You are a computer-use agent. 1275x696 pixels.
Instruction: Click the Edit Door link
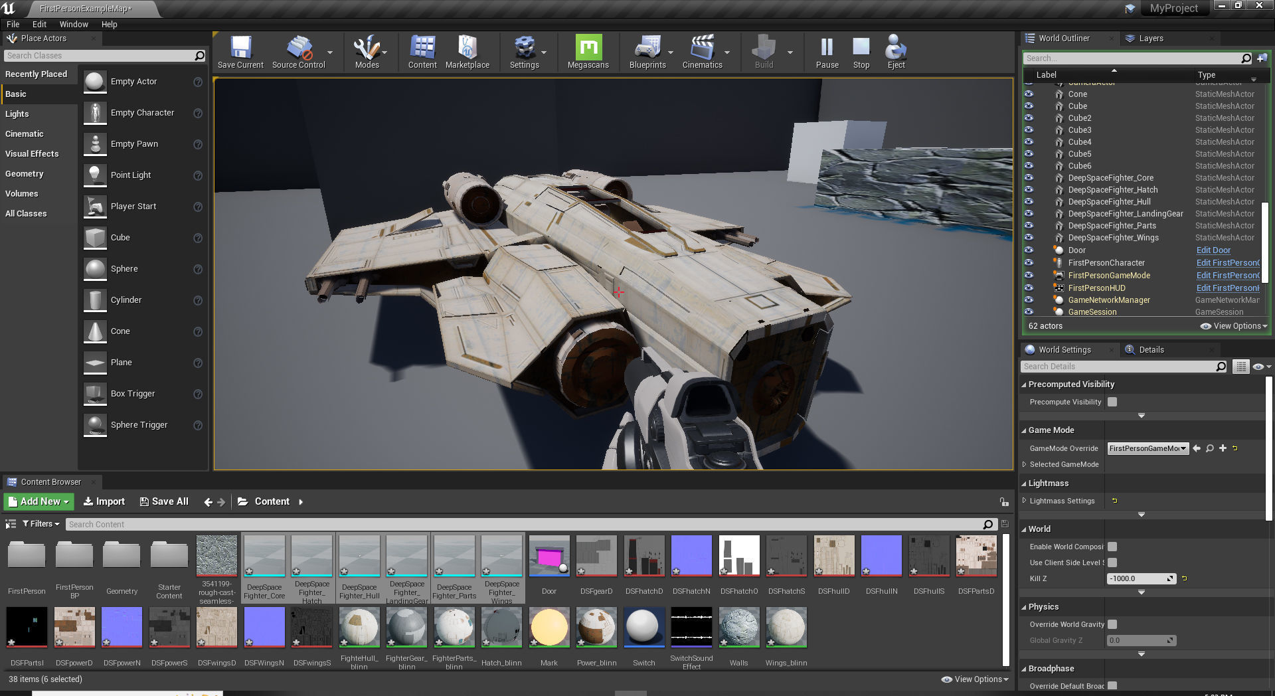click(1213, 250)
